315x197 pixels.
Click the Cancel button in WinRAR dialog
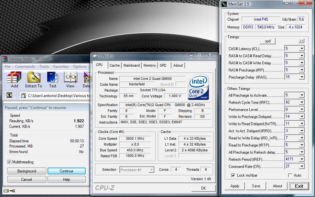[27, 180]
